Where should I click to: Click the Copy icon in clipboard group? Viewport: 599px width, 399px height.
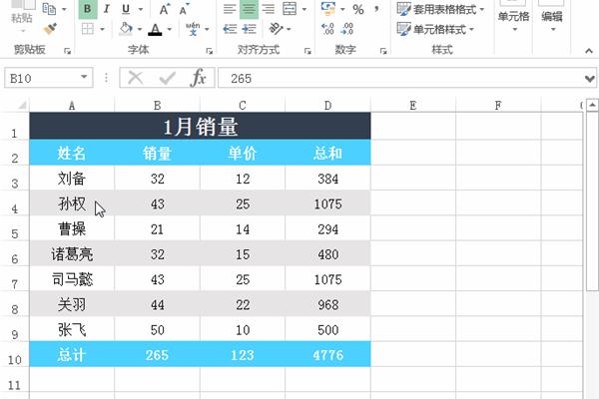point(49,8)
